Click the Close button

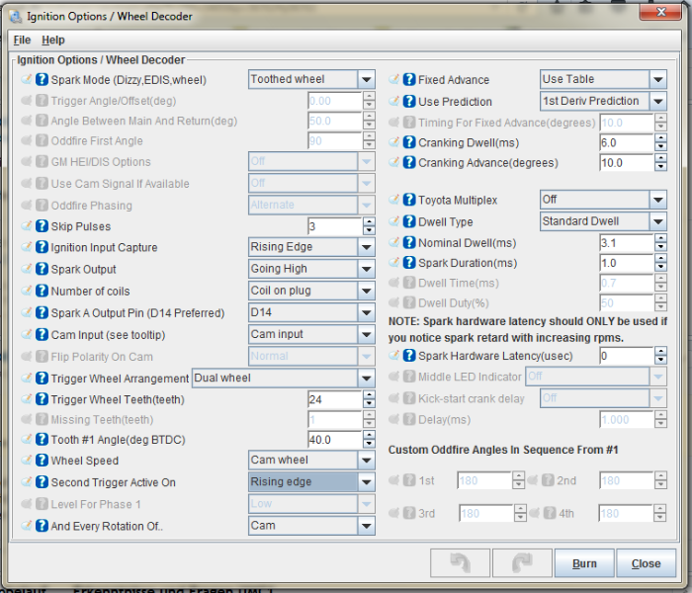tap(646, 563)
